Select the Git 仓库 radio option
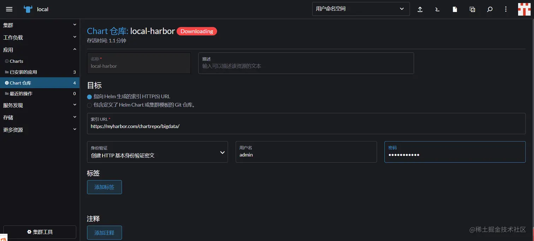 [89, 105]
